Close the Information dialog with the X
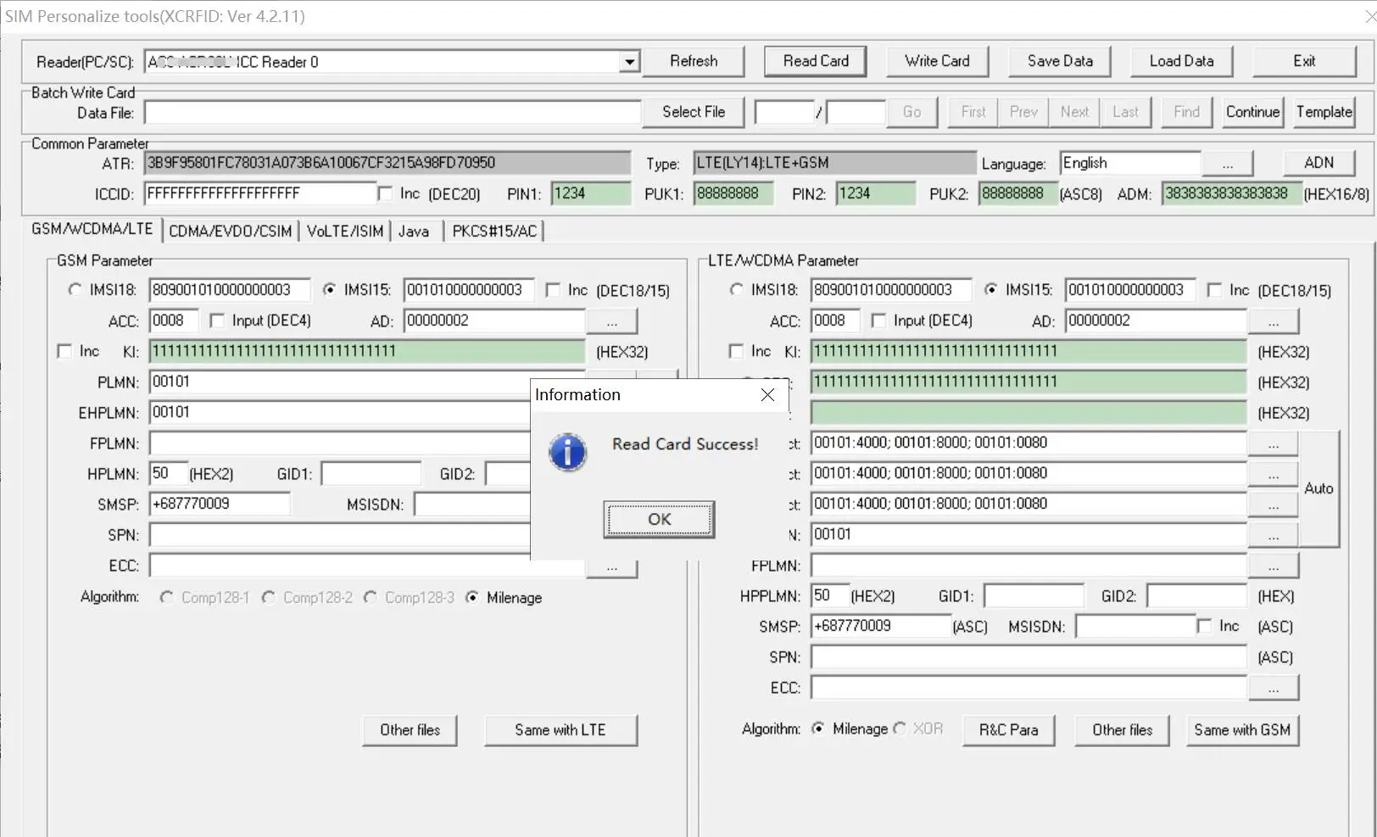Image resolution: width=1377 pixels, height=837 pixels. tap(767, 395)
